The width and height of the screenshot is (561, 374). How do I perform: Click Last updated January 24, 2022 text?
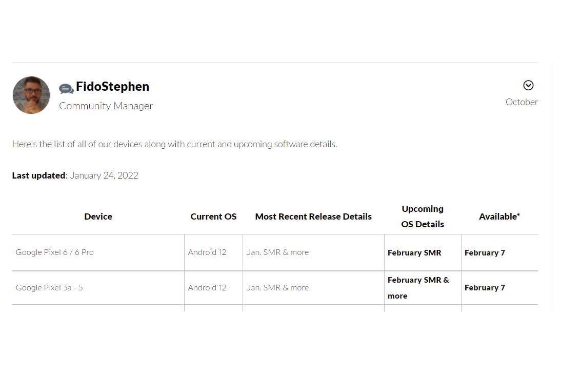pos(75,175)
